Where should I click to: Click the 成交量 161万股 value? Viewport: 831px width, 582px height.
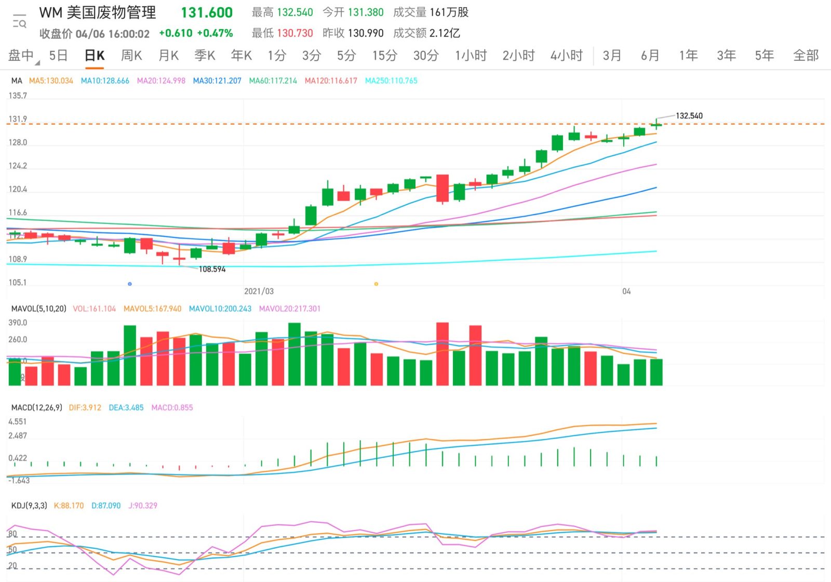click(431, 12)
